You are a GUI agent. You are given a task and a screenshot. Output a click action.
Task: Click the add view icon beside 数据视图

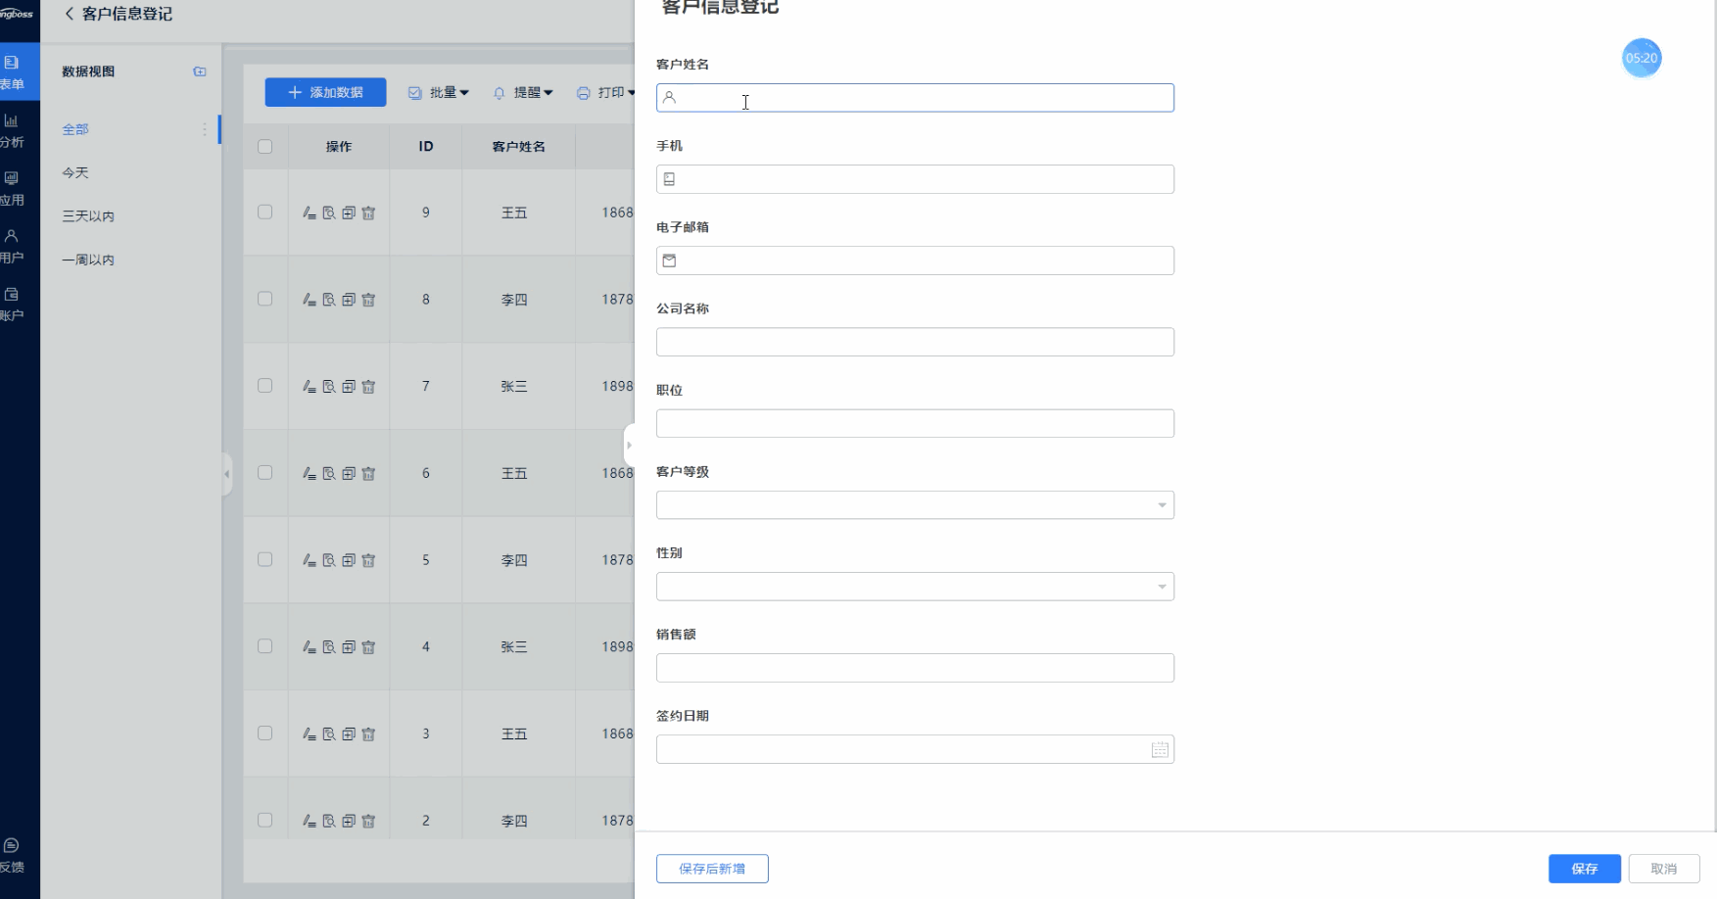pyautogui.click(x=200, y=71)
